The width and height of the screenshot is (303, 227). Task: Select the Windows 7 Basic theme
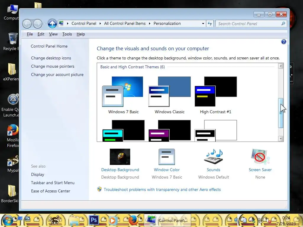point(123,95)
